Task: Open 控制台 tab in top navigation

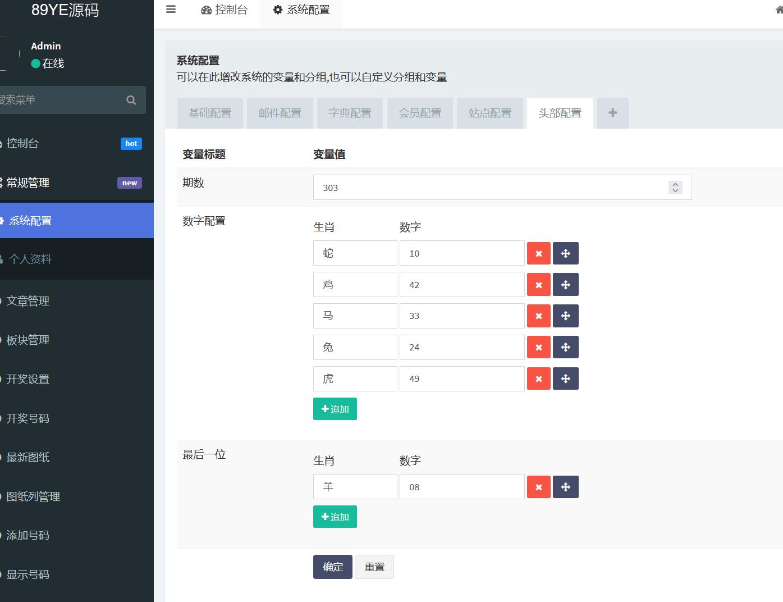Action: (225, 10)
